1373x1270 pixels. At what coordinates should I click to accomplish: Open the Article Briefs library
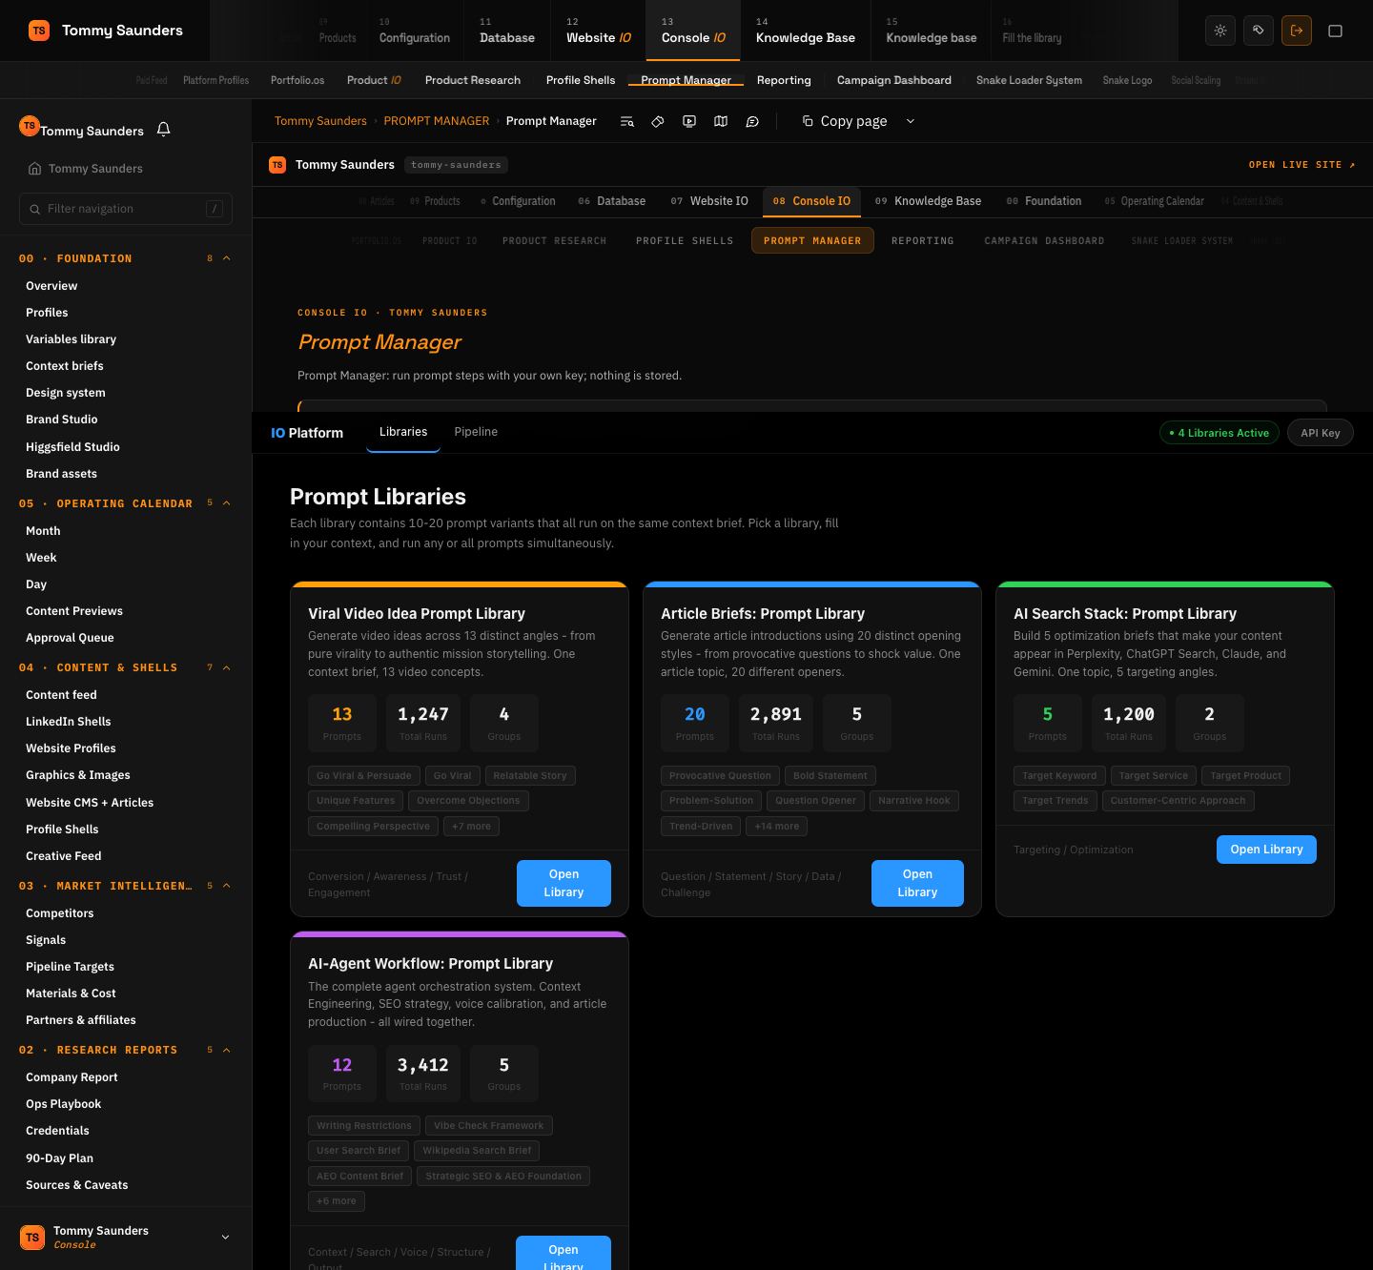917,883
